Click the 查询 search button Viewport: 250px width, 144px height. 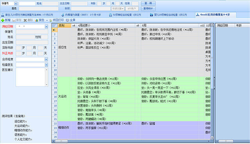click(x=148, y=4)
